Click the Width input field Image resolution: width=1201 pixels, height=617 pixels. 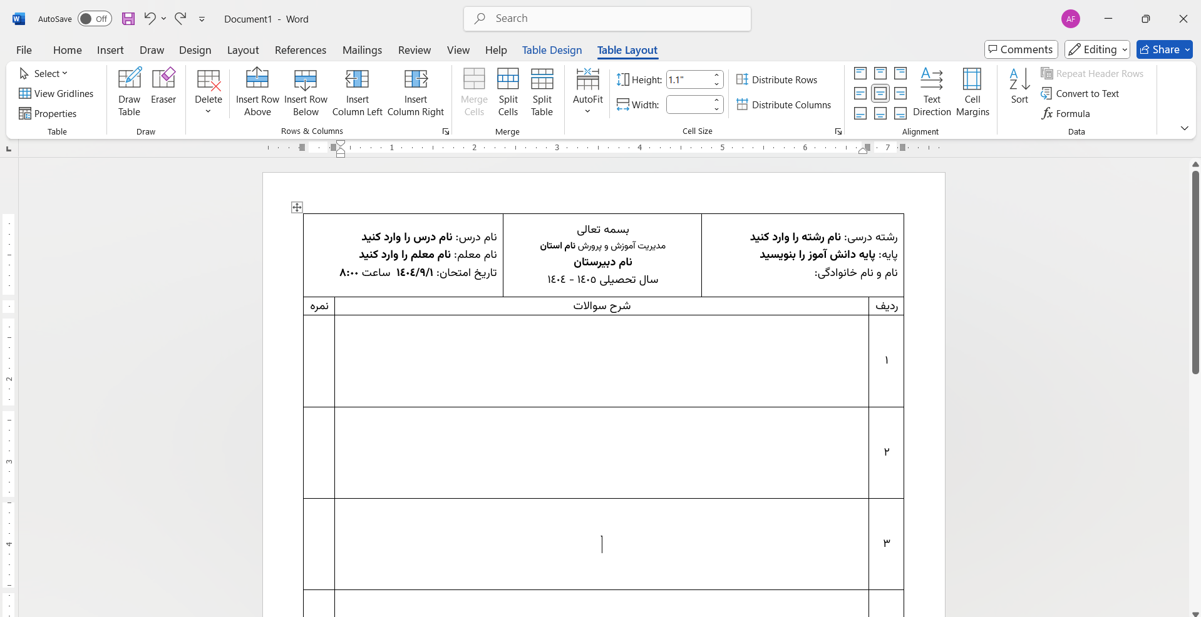(x=689, y=105)
